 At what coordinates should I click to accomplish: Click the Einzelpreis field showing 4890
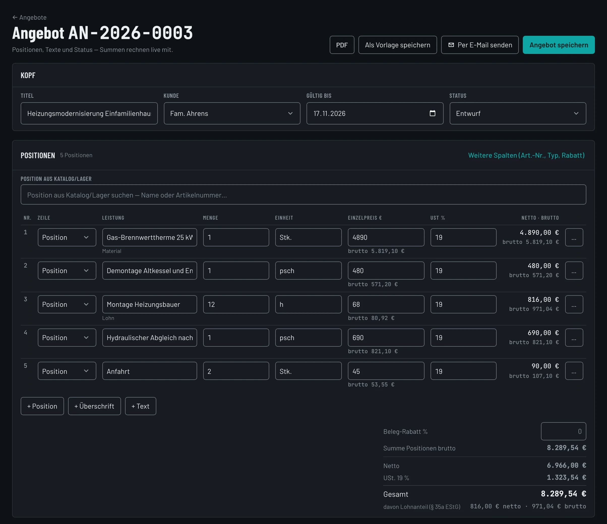386,237
